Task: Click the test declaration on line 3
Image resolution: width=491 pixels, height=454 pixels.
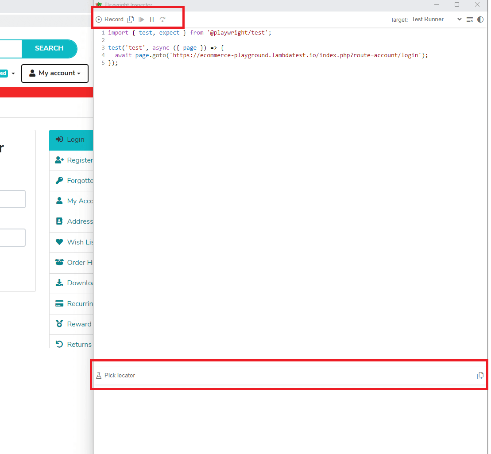Action: (x=166, y=48)
